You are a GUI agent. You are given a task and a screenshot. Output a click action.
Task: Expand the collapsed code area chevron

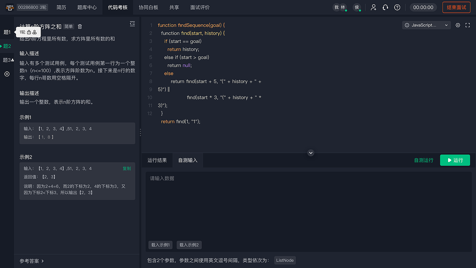pos(311,153)
